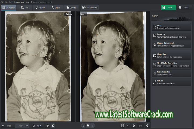Go to previous photo arrow
Viewport: 194px width, 129px height.
click(83, 126)
